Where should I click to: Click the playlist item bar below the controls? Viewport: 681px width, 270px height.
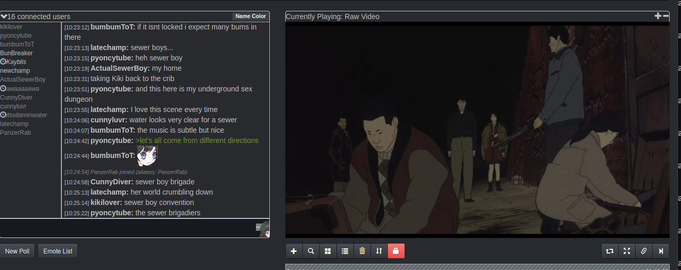[x=477, y=267]
